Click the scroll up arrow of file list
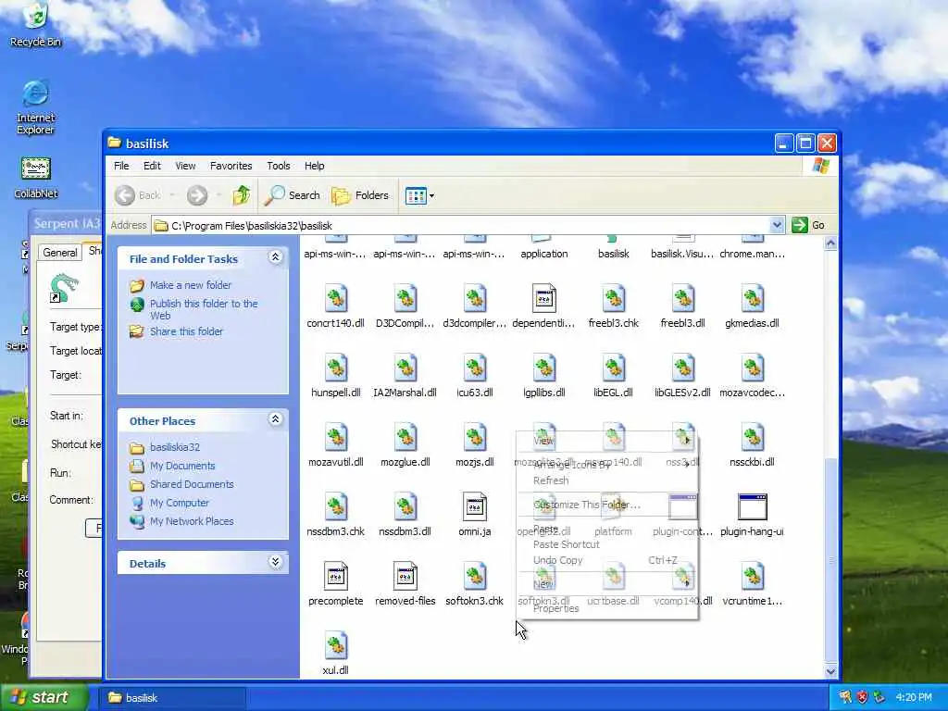The width and height of the screenshot is (948, 711). [x=830, y=243]
